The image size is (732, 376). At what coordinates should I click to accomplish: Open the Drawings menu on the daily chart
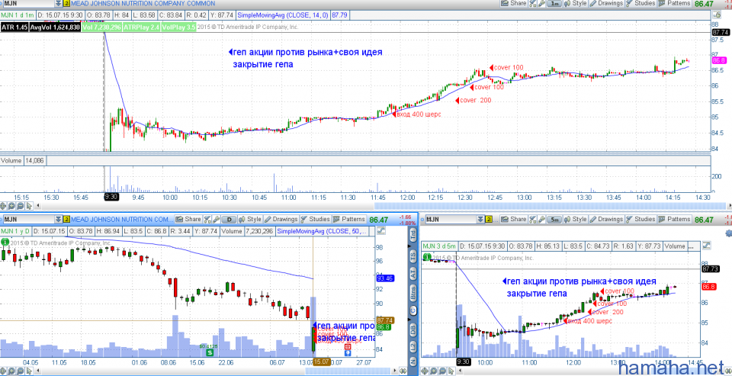[281, 219]
